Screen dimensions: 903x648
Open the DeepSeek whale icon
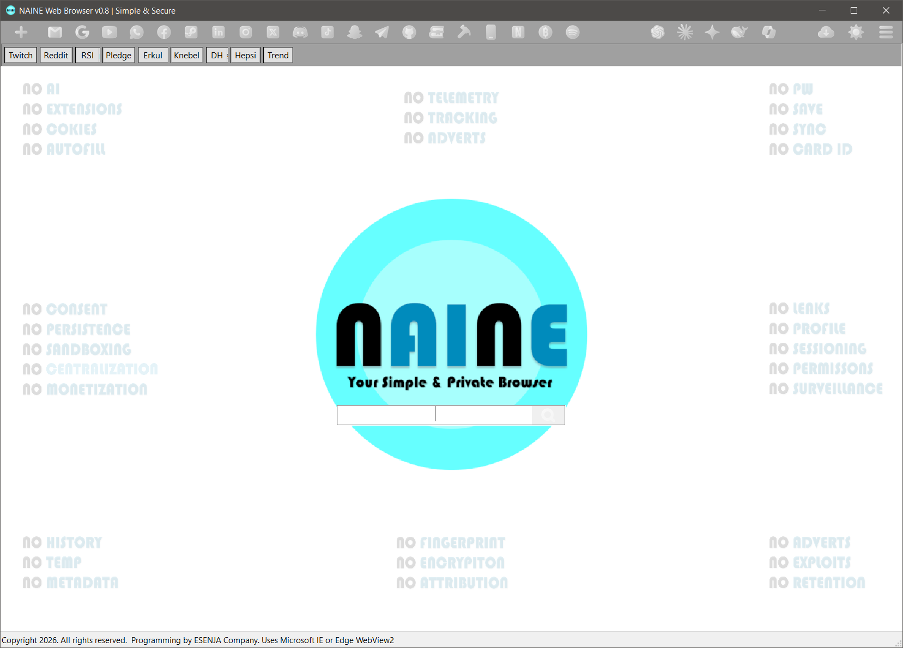pos(740,32)
